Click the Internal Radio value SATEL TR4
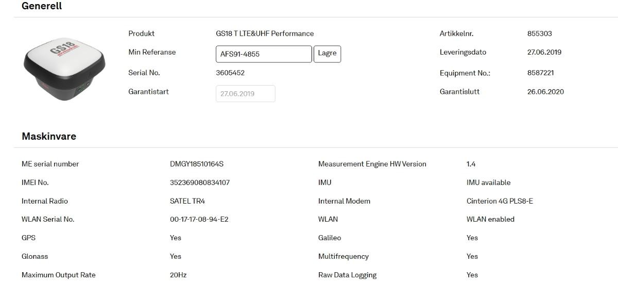This screenshot has height=300, width=618. (x=187, y=201)
